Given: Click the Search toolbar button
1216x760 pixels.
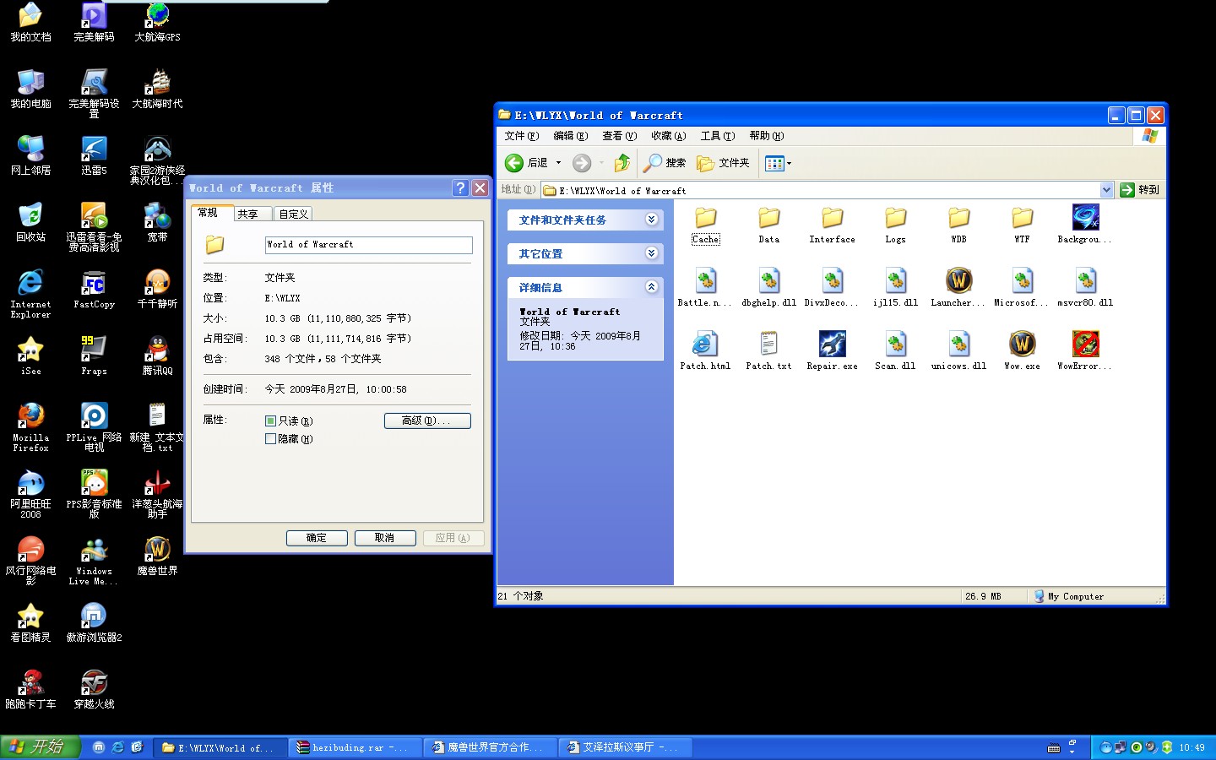Looking at the screenshot, I should [665, 163].
